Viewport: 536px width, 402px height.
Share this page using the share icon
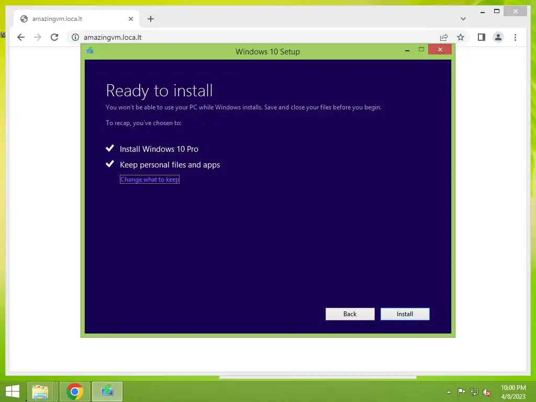click(x=444, y=37)
